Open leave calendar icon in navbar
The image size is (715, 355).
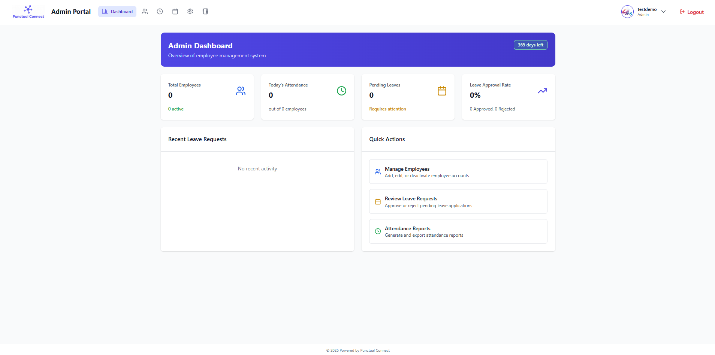[175, 12]
